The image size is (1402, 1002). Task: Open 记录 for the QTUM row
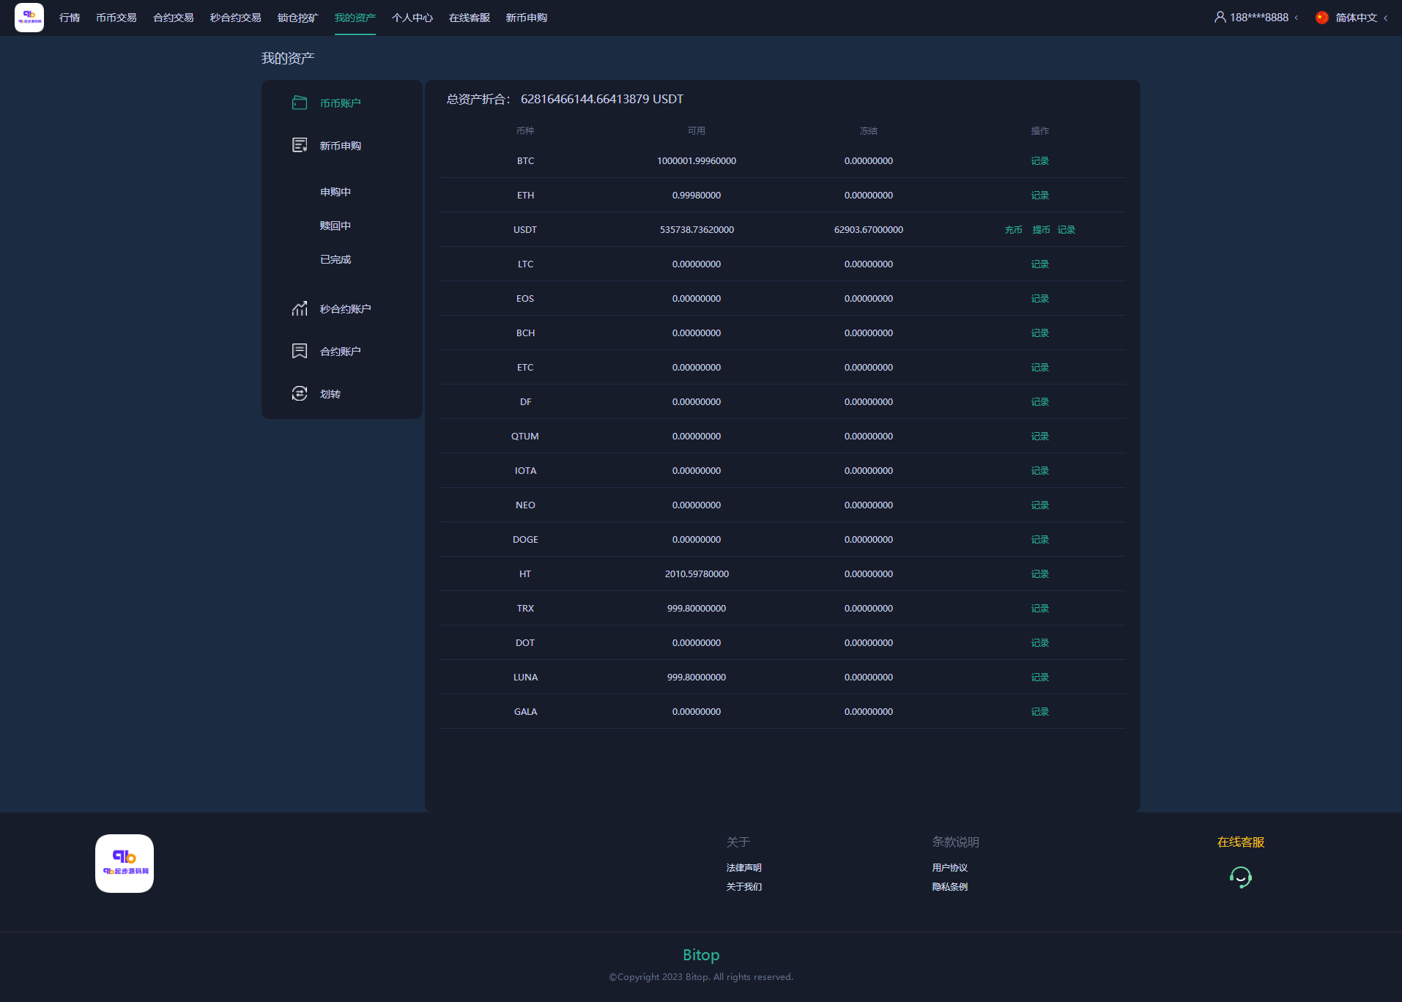point(1040,437)
